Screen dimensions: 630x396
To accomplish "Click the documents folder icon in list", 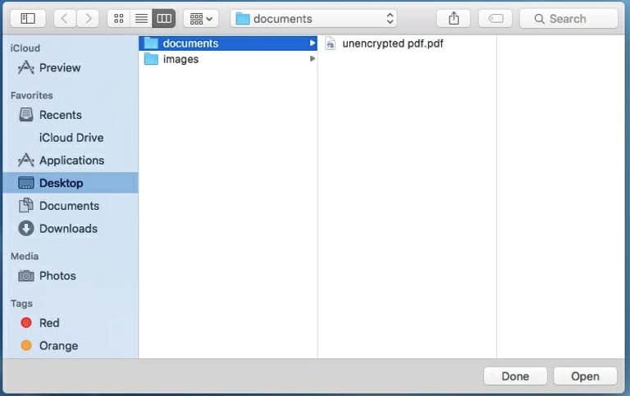I will (151, 43).
